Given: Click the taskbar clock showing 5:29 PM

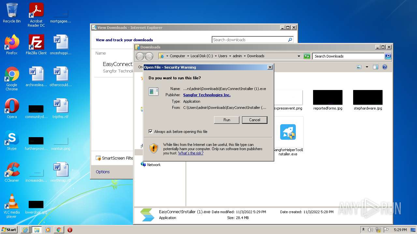Looking at the screenshot, I should (x=400, y=230).
